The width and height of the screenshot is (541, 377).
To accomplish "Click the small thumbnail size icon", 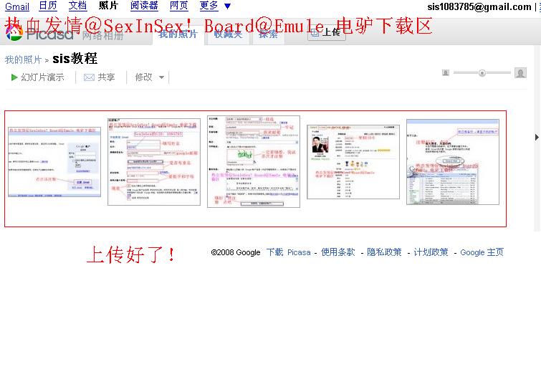I will click(446, 73).
